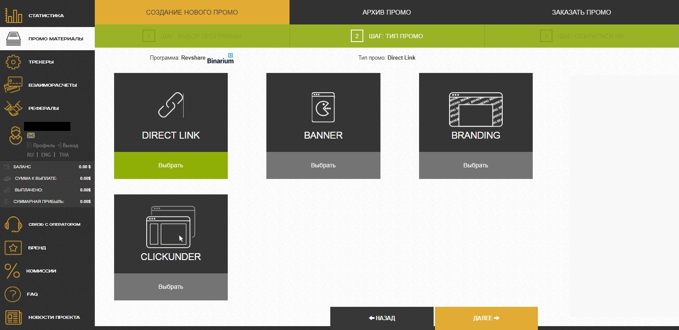Image resolution: width=679 pixels, height=330 pixels.
Task: Click the Далее next button
Action: point(486,318)
